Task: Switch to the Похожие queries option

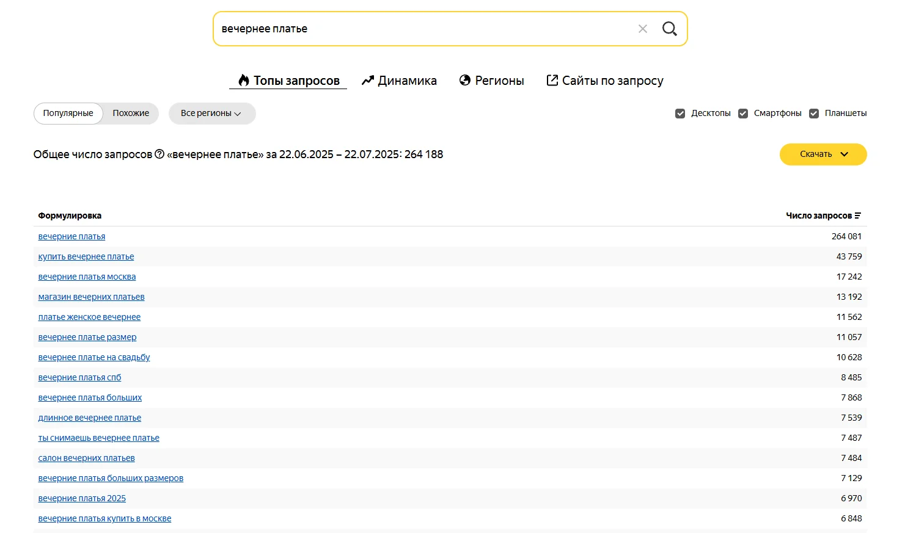Action: [x=131, y=114]
